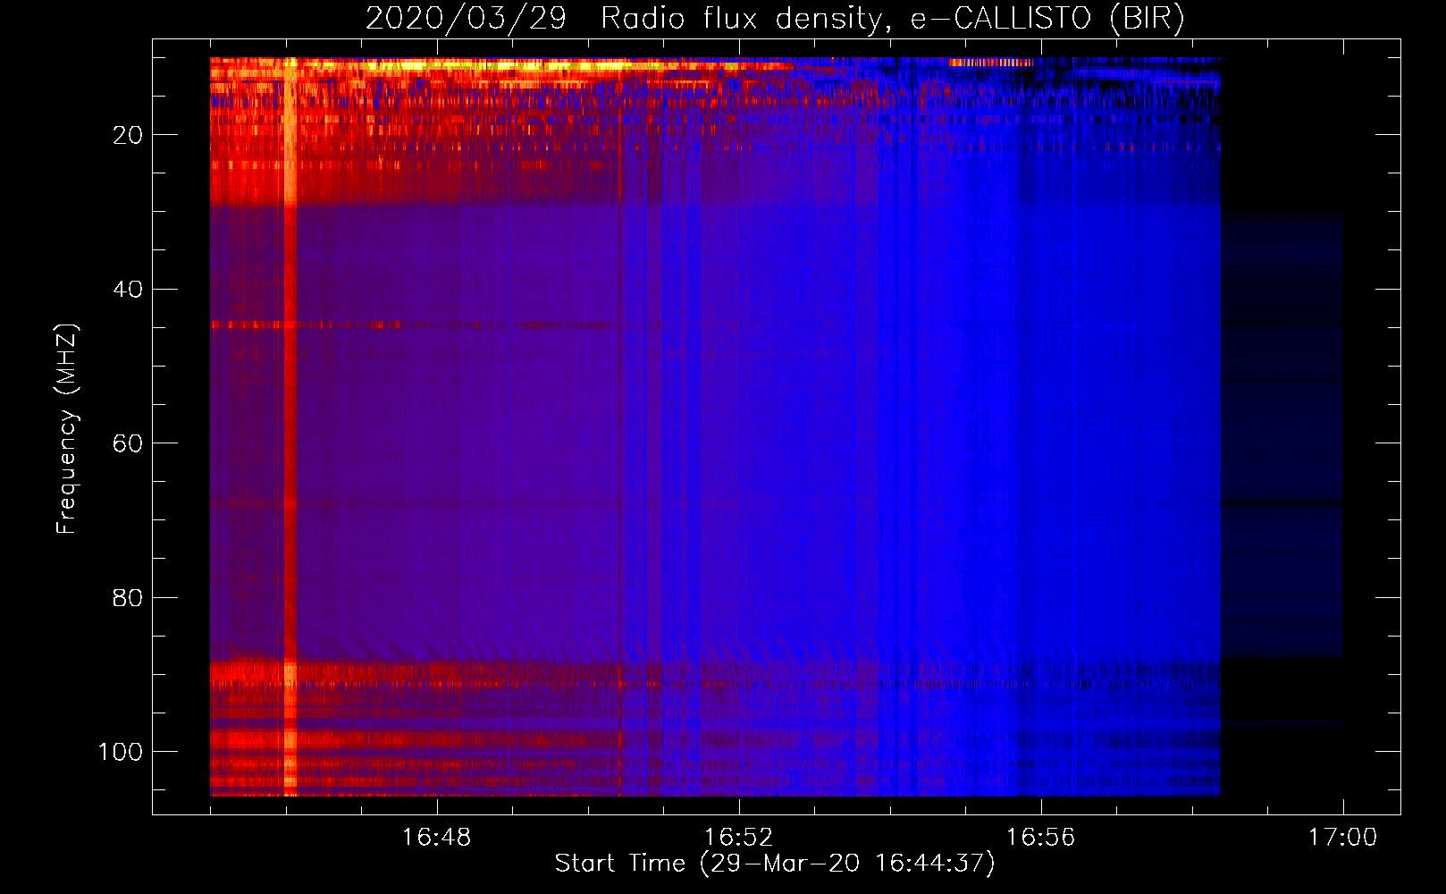The height and width of the screenshot is (894, 1446).
Task: Click the 40 MHz frequency tick label
Action: click(128, 290)
